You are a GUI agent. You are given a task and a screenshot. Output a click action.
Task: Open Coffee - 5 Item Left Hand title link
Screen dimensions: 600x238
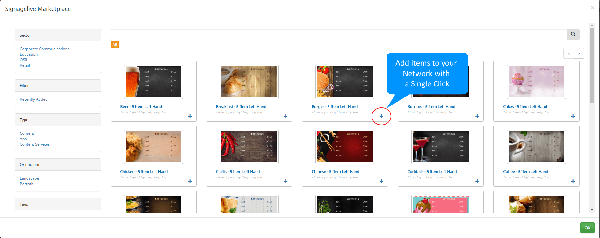pyautogui.click(x=526, y=172)
